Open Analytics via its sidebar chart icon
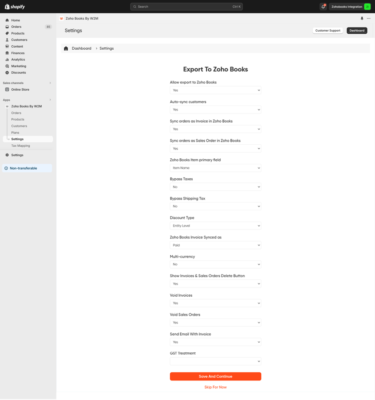The image size is (375, 400). tap(6, 59)
